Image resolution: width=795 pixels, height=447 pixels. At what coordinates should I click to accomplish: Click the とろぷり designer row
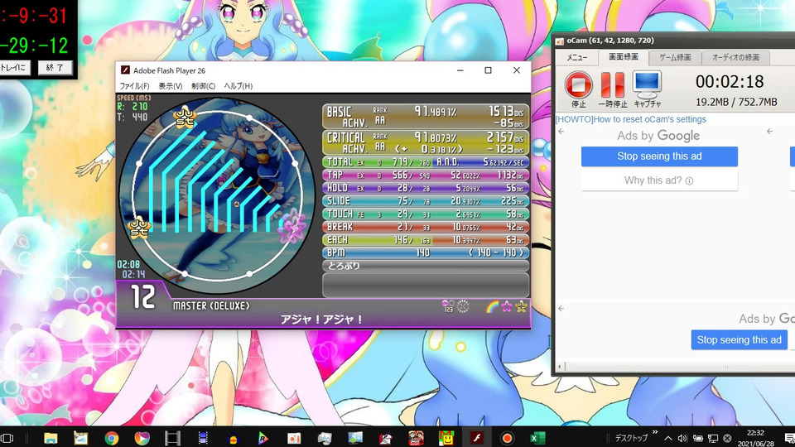coord(426,266)
